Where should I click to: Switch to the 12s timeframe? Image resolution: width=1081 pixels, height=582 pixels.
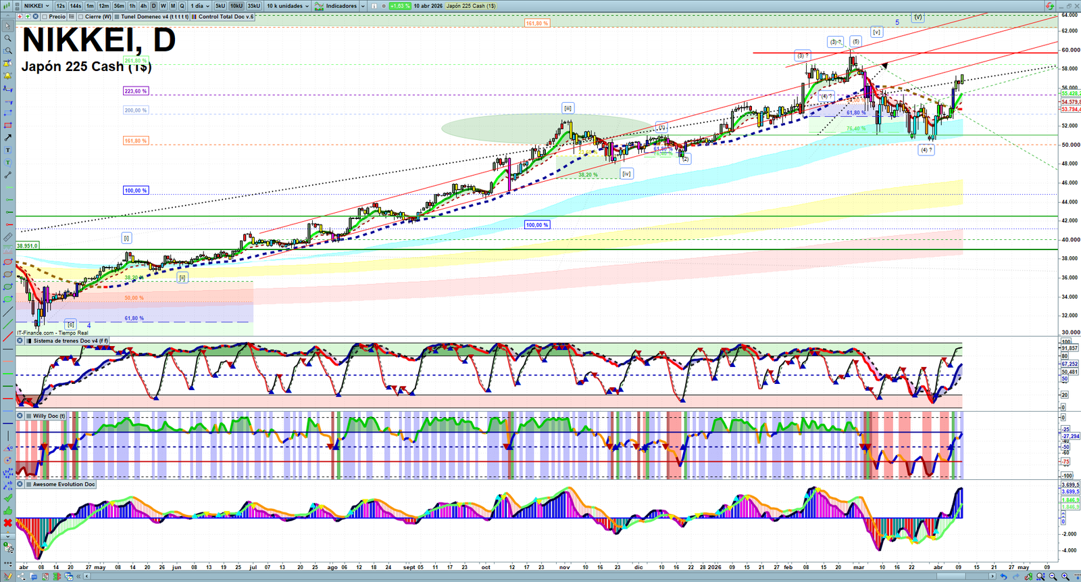click(61, 6)
